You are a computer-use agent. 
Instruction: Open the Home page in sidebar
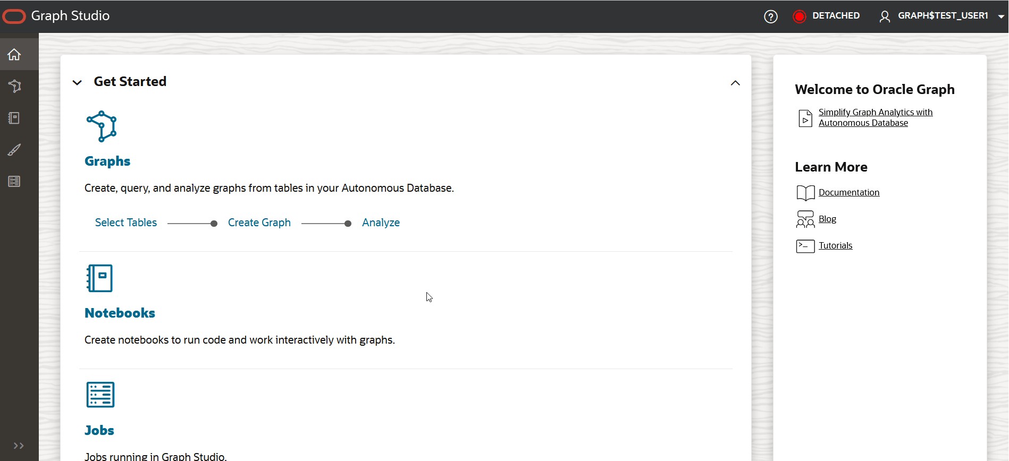tap(14, 54)
